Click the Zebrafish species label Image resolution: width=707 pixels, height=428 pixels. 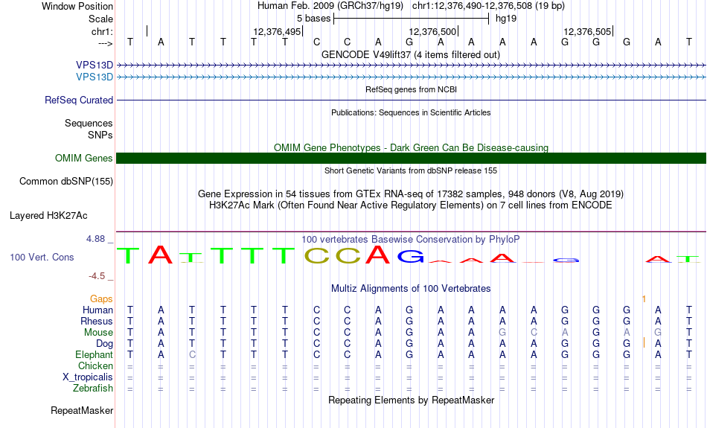tap(93, 389)
